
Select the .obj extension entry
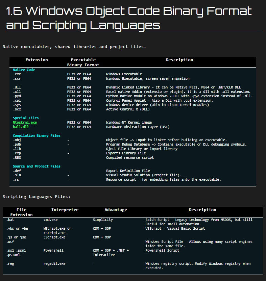[x=17, y=140]
